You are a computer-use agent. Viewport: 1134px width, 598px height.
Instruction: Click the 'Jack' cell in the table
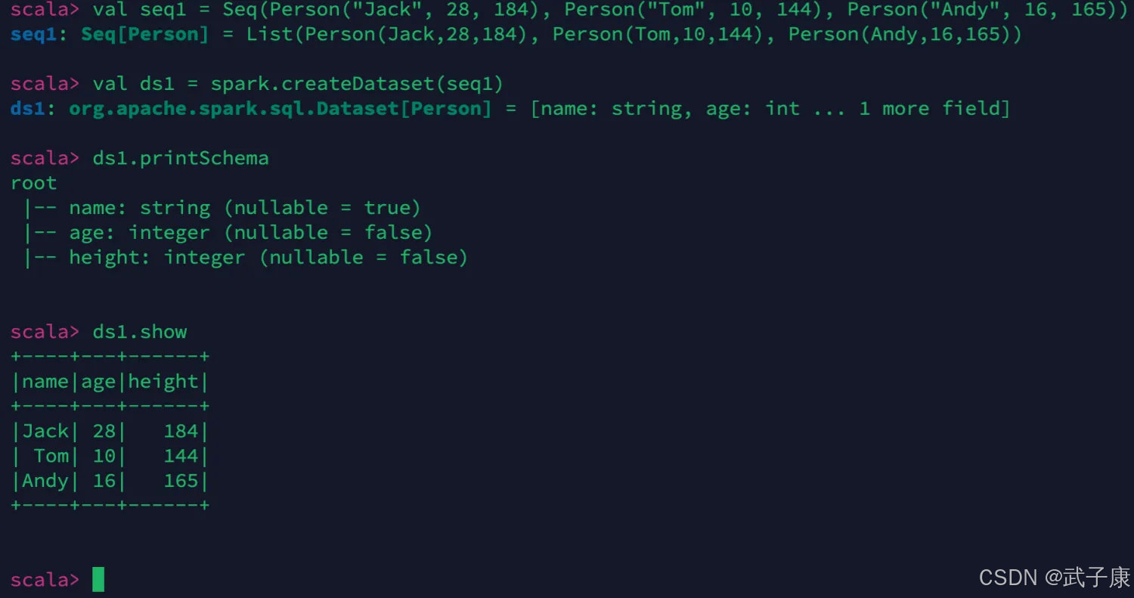(x=45, y=432)
